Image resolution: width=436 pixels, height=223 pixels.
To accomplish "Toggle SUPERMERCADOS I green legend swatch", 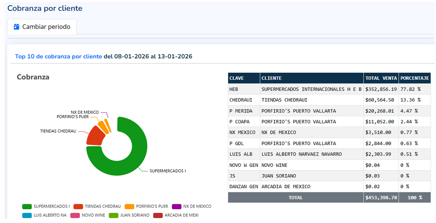I will [x=27, y=207].
